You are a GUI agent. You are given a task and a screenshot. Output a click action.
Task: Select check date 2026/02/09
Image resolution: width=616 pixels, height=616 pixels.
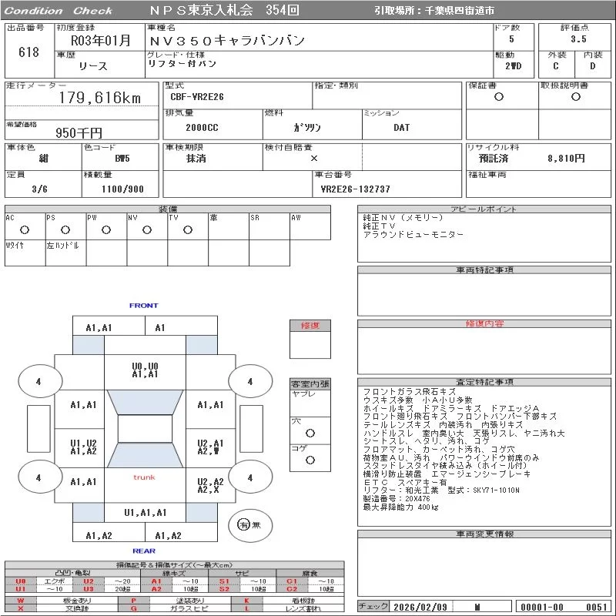[420, 607]
